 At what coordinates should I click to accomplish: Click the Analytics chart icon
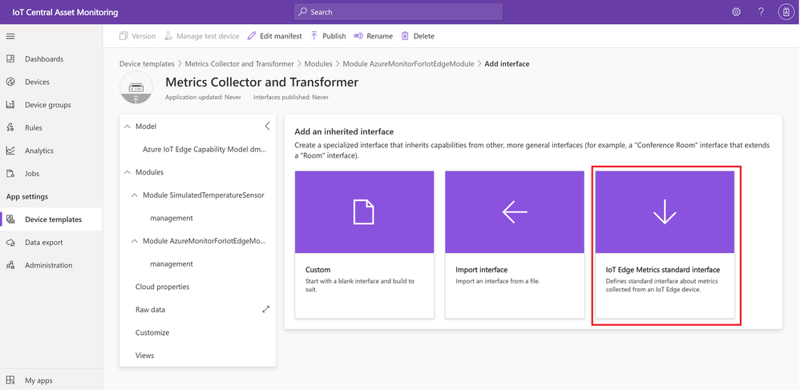pyautogui.click(x=10, y=151)
